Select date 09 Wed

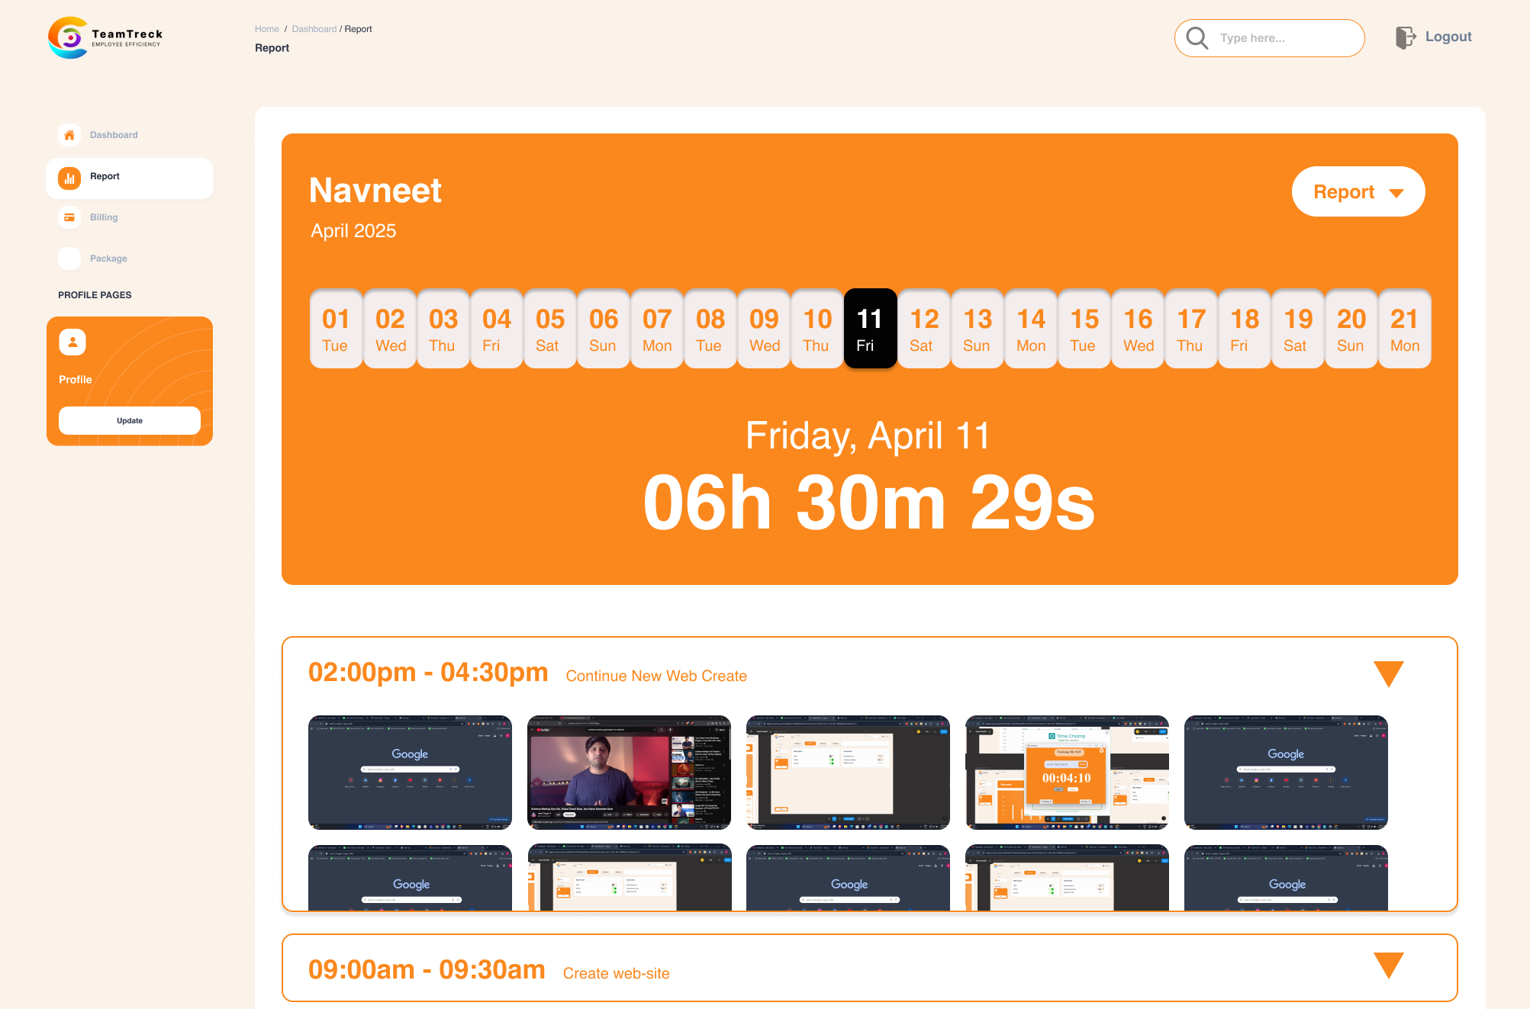[764, 329]
